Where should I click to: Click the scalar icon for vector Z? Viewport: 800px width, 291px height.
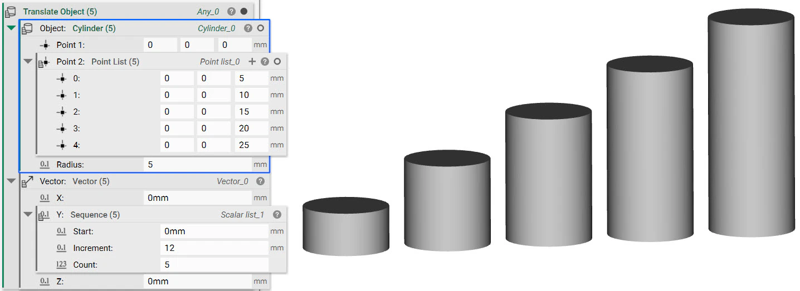coord(45,282)
